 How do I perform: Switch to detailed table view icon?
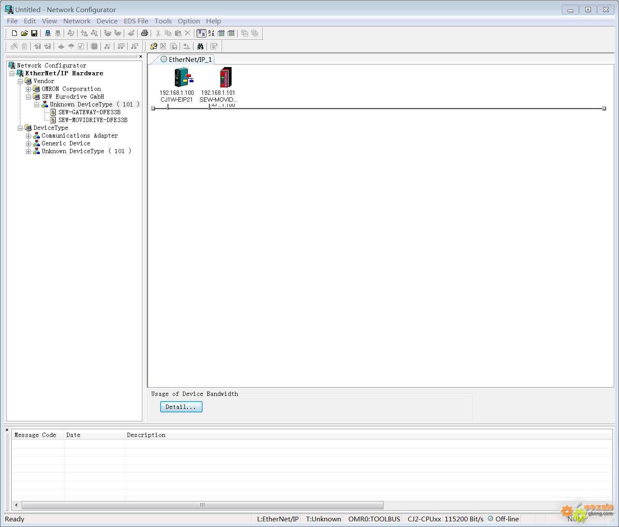221,33
